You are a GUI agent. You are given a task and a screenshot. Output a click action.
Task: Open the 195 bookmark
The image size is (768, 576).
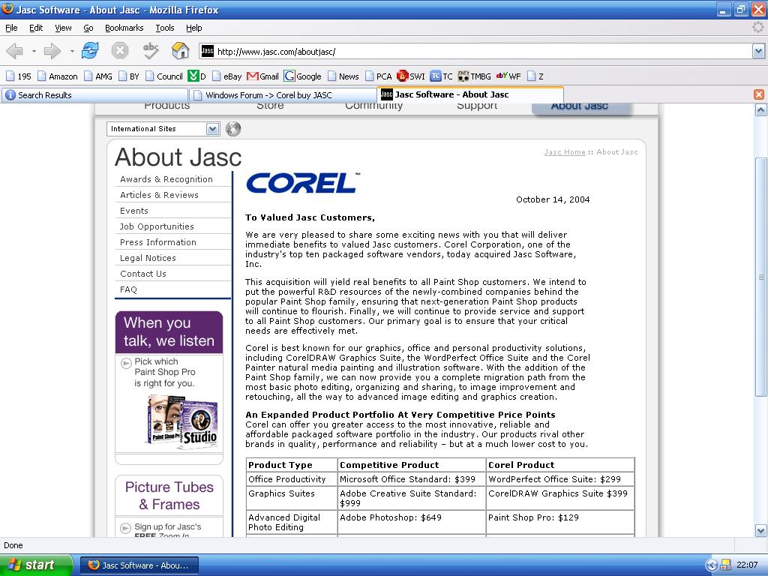(18, 76)
